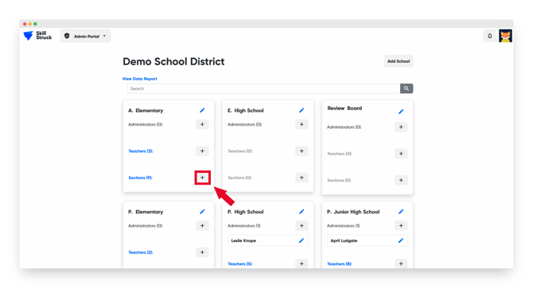Add teacher to A. Elementary

click(202, 151)
